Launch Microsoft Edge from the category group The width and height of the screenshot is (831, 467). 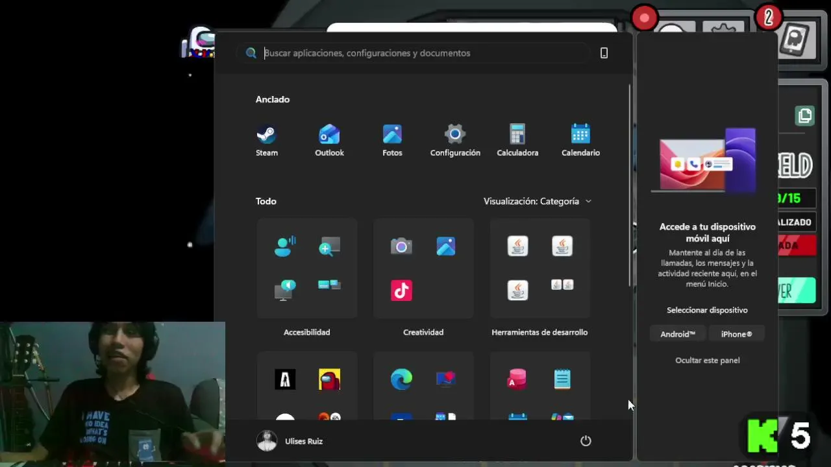point(401,379)
